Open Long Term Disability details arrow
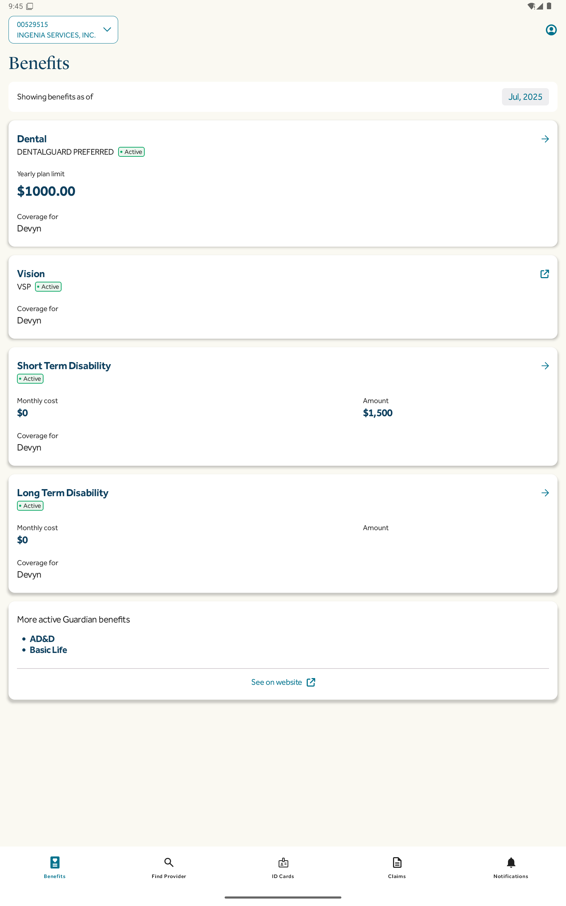This screenshot has width=566, height=906. pyautogui.click(x=545, y=493)
